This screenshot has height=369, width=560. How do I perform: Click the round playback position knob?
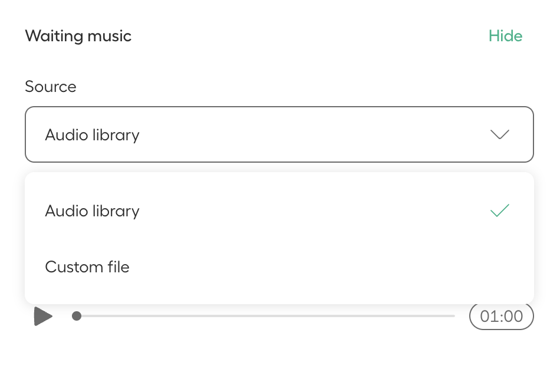click(77, 316)
